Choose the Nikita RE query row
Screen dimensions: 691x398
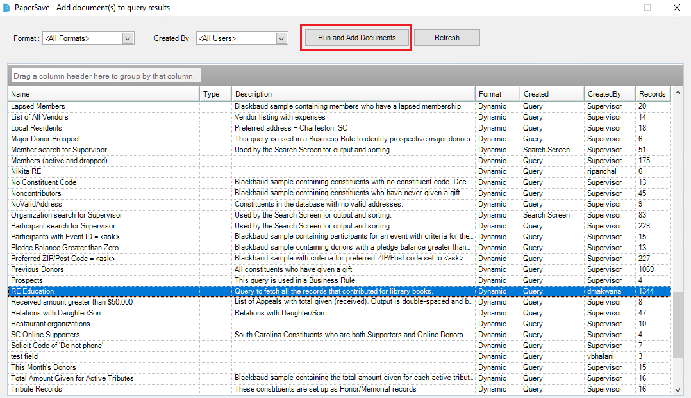26,171
